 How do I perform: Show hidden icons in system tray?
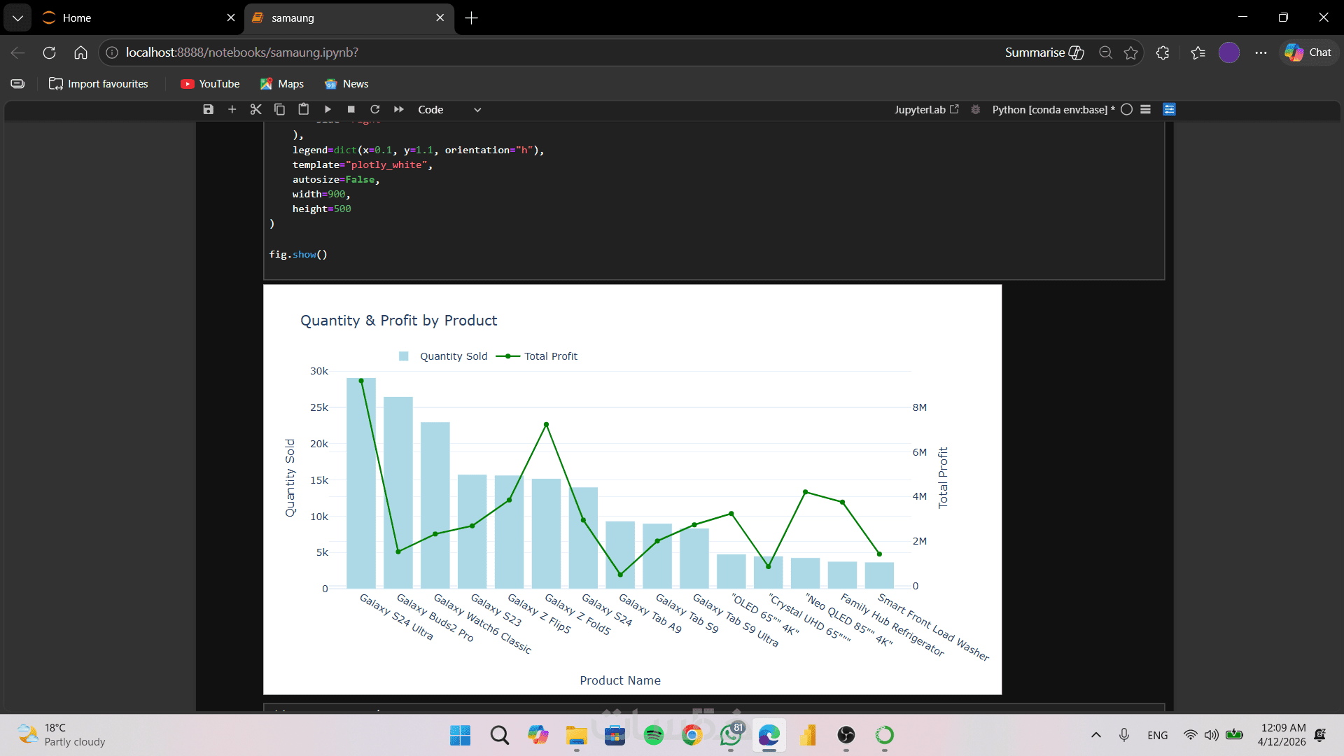1096,735
